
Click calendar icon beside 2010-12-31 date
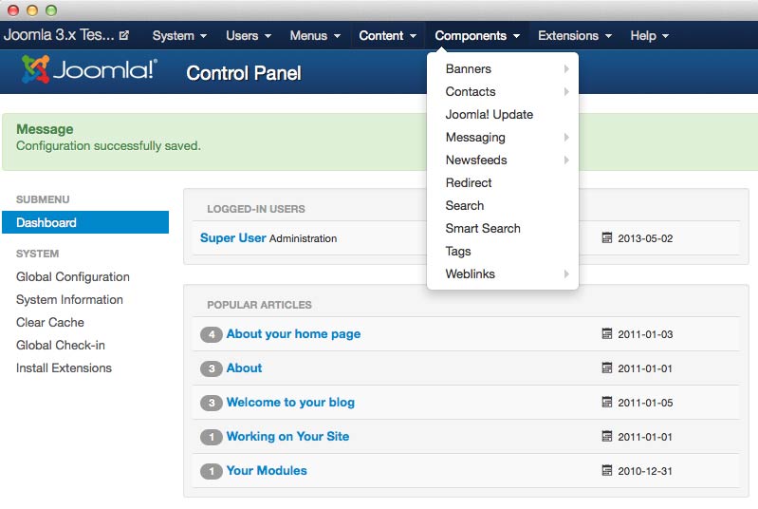(607, 471)
